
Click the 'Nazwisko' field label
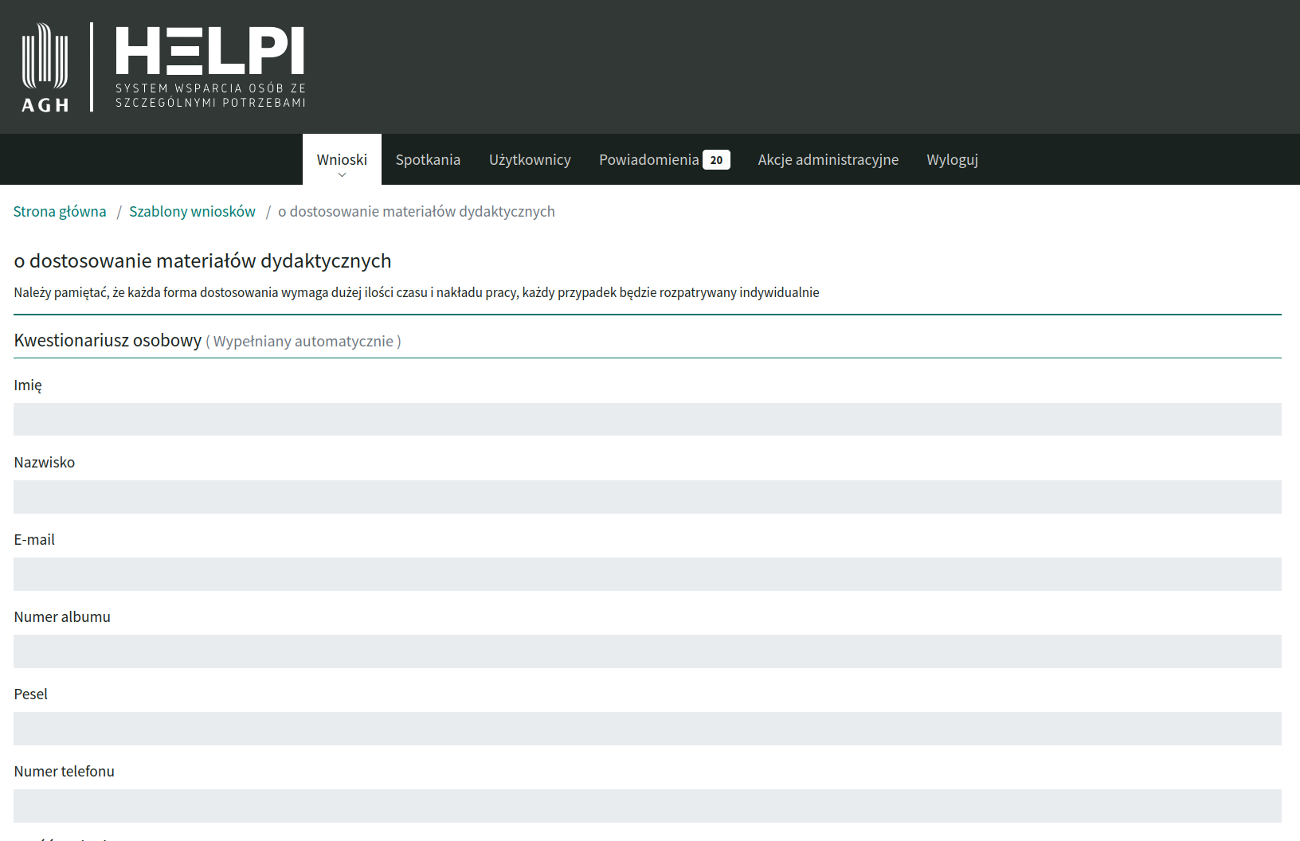pyautogui.click(x=45, y=462)
